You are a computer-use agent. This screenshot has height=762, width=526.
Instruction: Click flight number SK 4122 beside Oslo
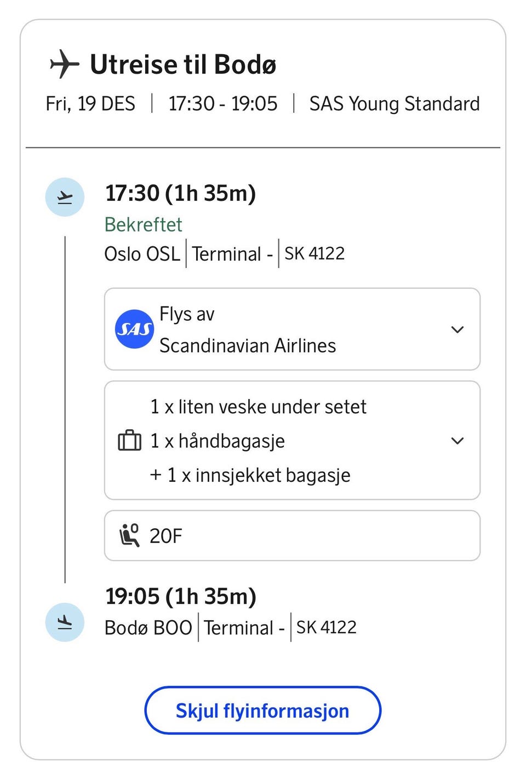315,253
